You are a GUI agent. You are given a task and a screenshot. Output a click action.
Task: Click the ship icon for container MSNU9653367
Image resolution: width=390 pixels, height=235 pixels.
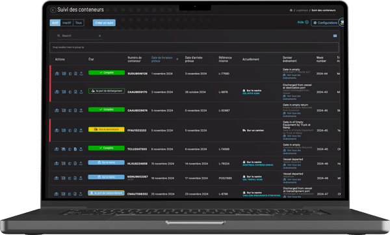[x=57, y=178]
